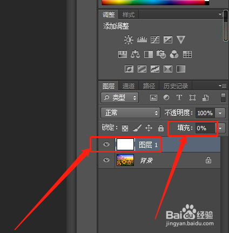
Task: Select the 背景 layer name
Action: point(146,161)
